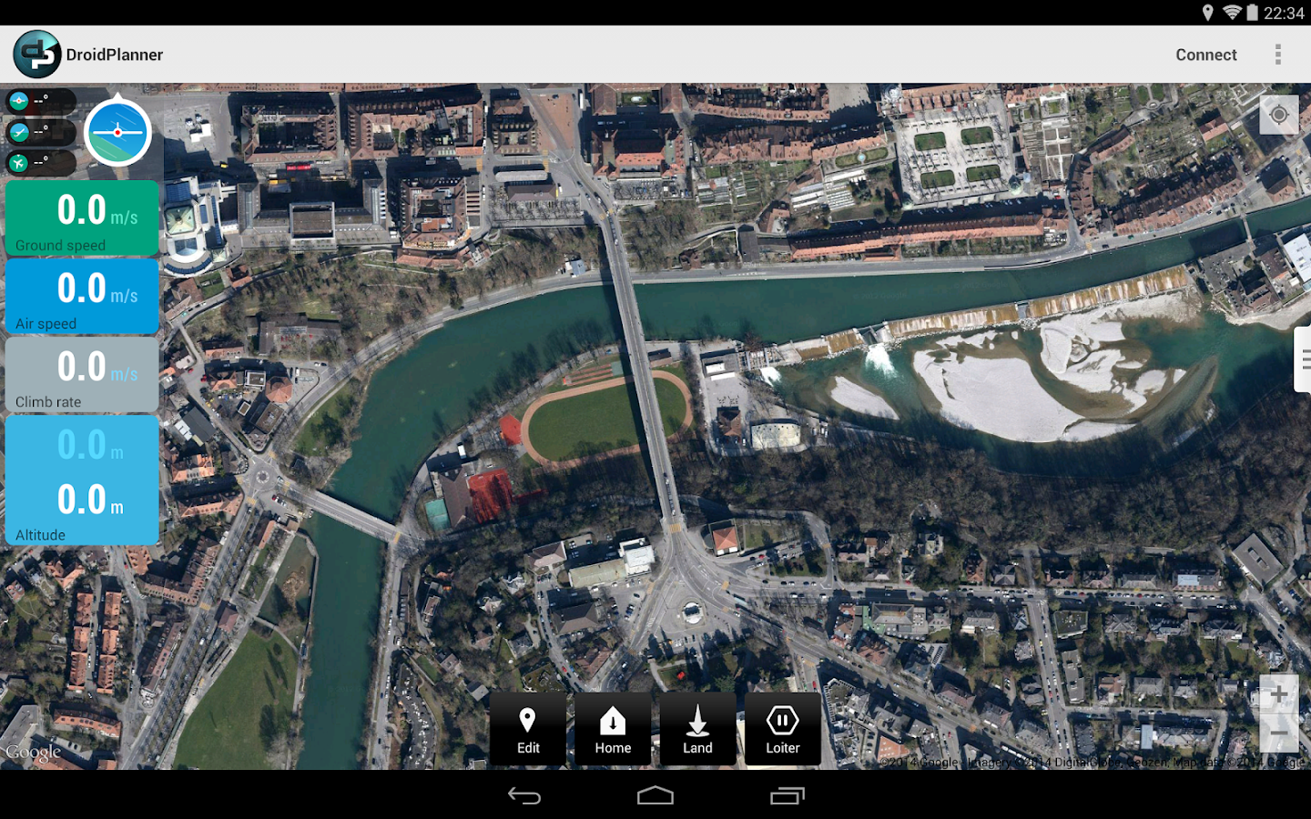The image size is (1311, 819).
Task: Open Google branding link on map
Action: pyautogui.click(x=35, y=753)
